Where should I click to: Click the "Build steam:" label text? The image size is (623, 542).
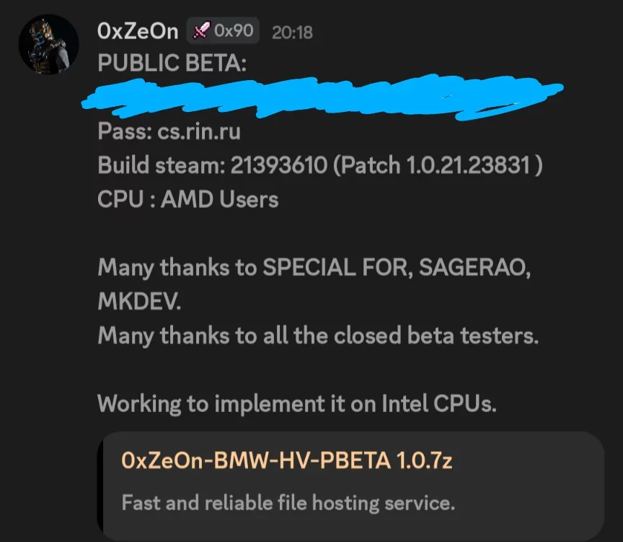click(162, 165)
